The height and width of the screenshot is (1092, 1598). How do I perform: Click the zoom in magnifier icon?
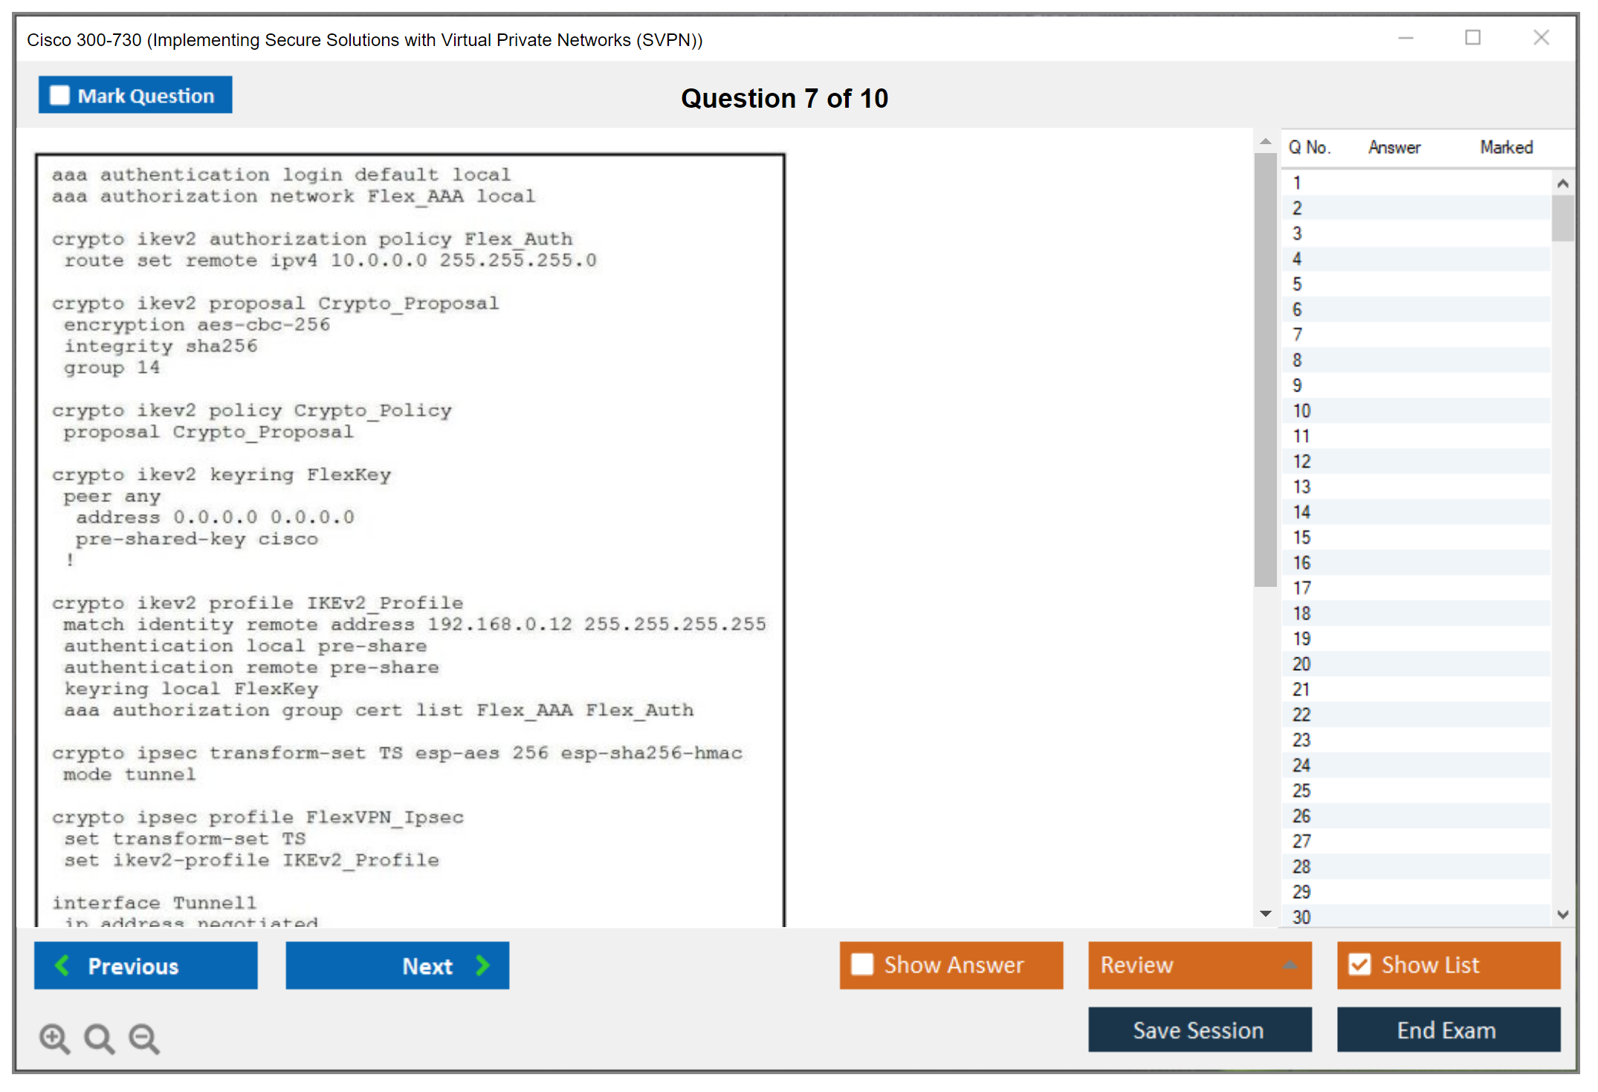(54, 1038)
